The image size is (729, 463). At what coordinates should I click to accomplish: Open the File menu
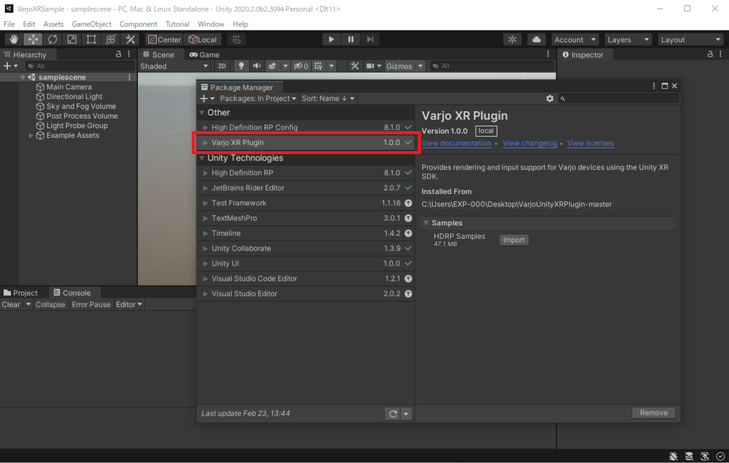[x=9, y=24]
